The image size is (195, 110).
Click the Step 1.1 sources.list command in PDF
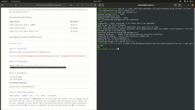(x=48, y=56)
